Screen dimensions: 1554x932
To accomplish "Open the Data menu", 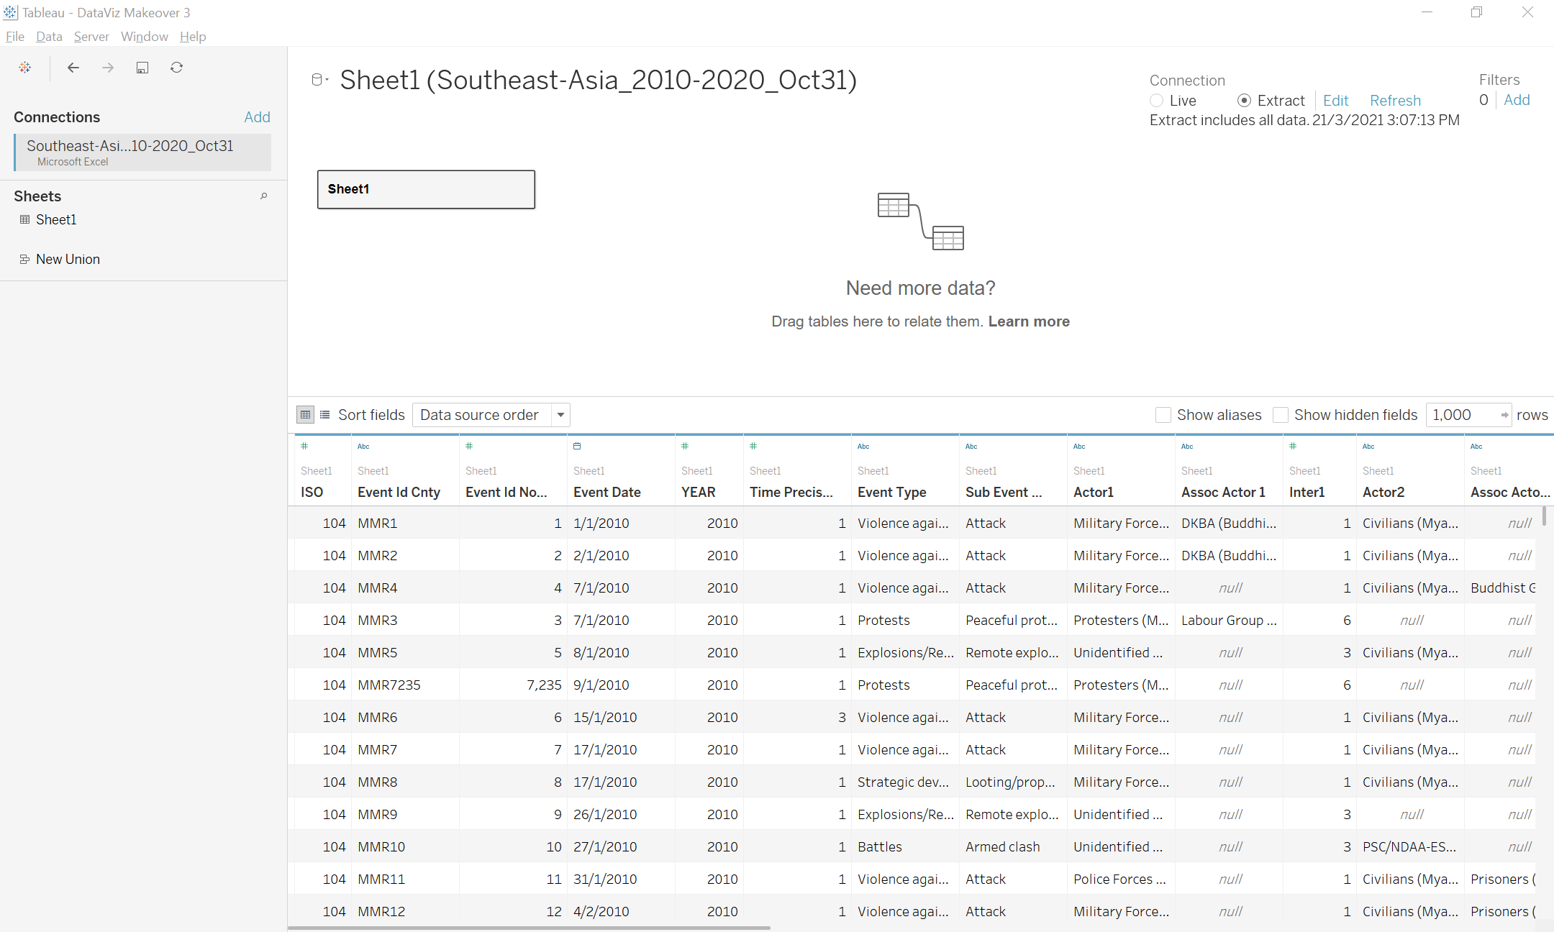I will (x=49, y=37).
